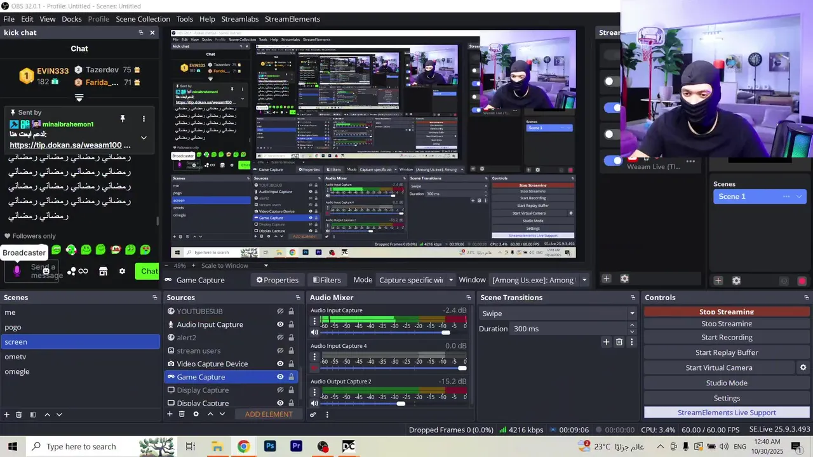Click pin icon on pinned chat message
The image size is (813, 457).
(123, 119)
